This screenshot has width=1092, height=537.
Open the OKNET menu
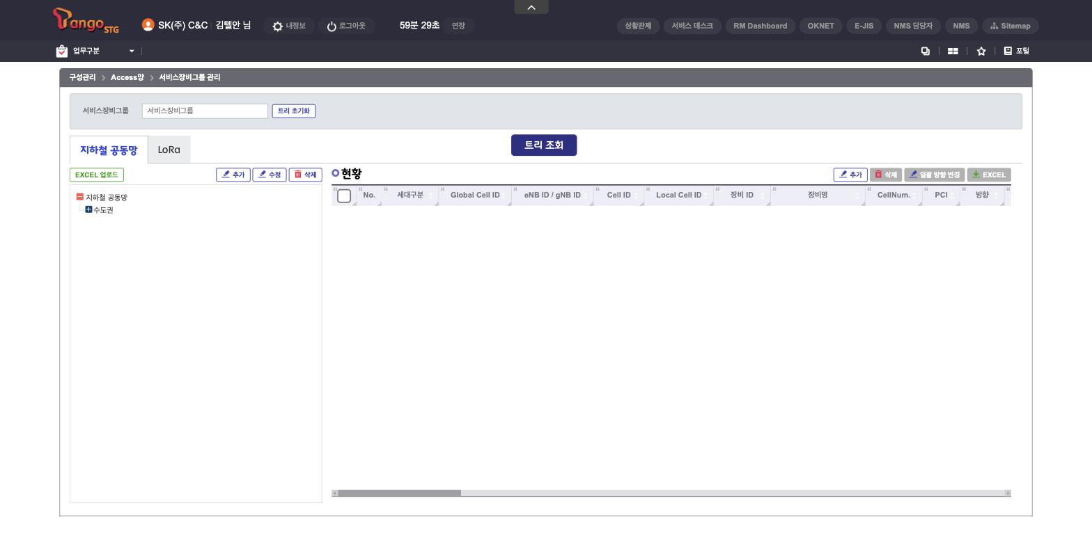click(x=821, y=26)
